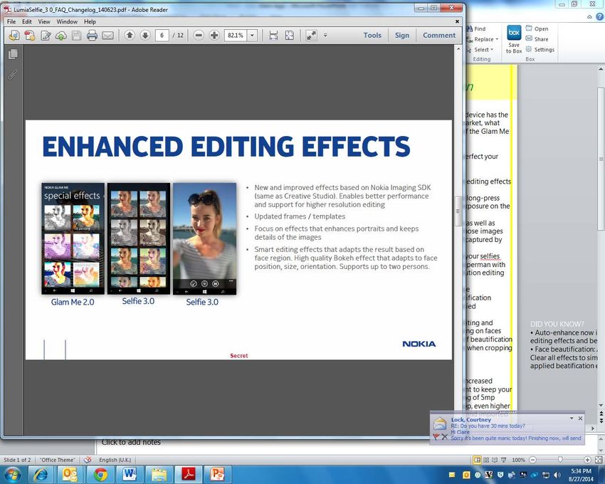Open the Comment pane in Adobe Reader
This screenshot has height=484, width=605.
[x=439, y=35]
